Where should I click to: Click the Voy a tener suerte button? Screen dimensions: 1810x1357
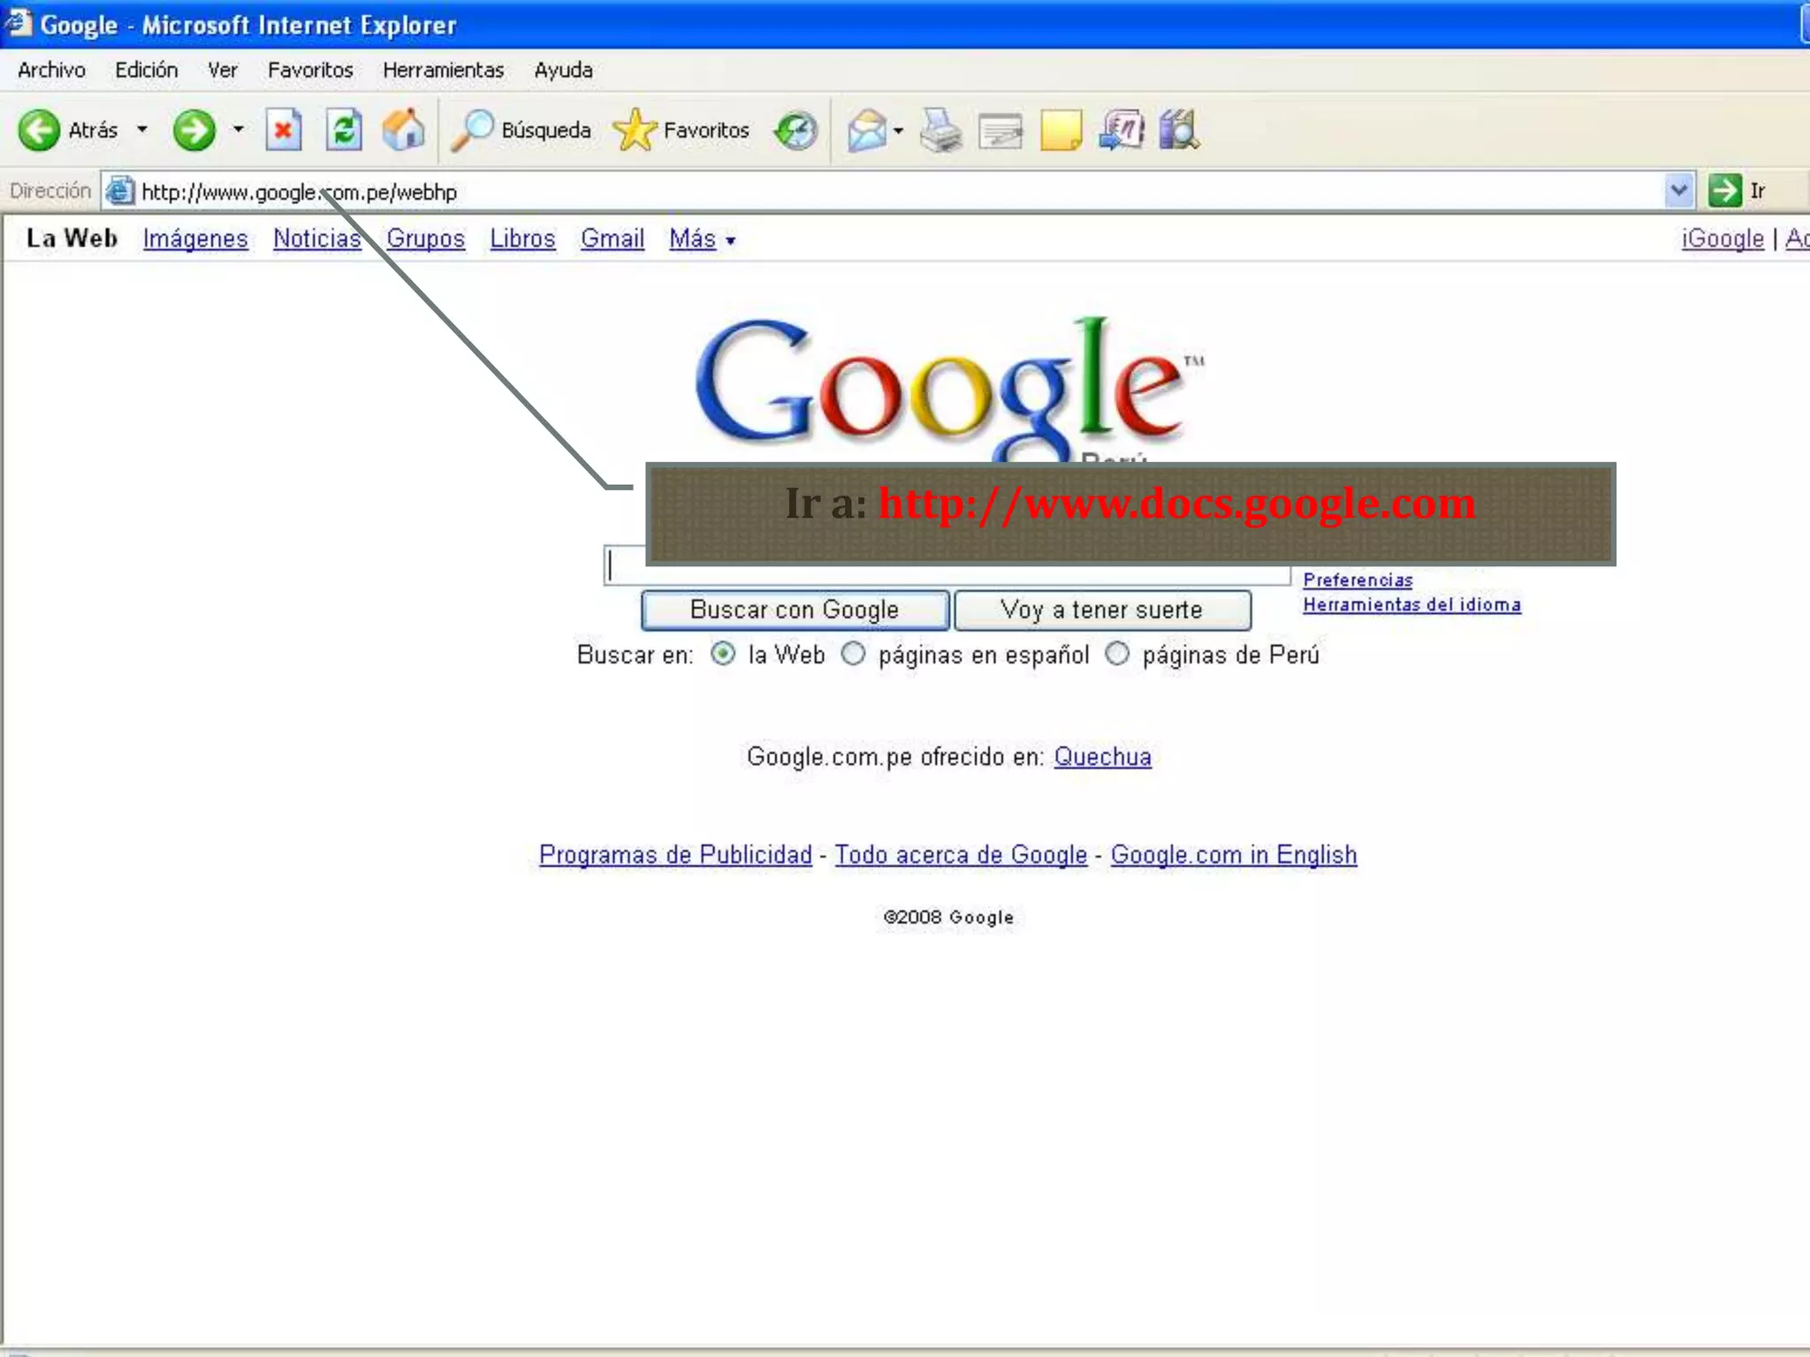coord(1102,610)
